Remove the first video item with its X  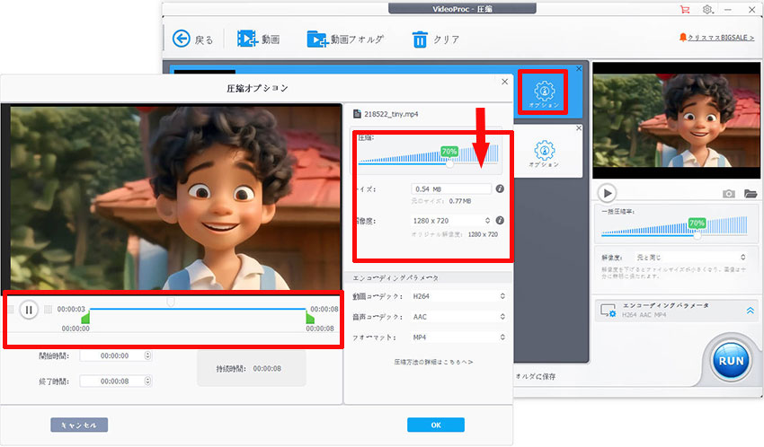[x=578, y=68]
